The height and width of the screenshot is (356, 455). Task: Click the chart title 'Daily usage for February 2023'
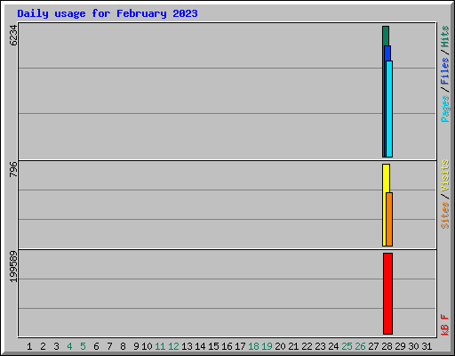[x=108, y=13]
